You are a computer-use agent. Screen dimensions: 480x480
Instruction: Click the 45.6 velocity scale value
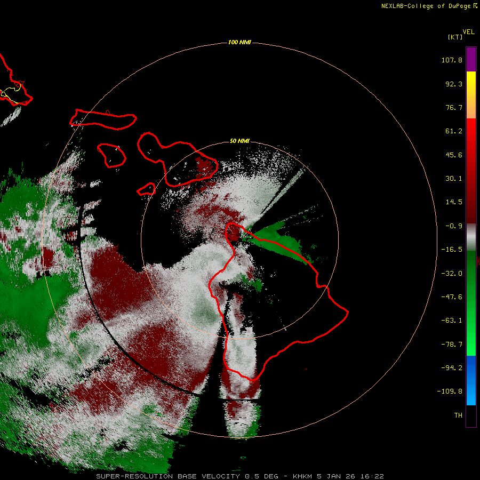tap(454, 155)
